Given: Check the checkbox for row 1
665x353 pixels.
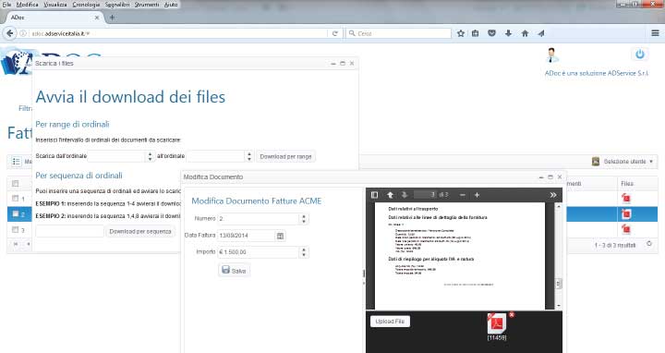Looking at the screenshot, I should [x=16, y=198].
